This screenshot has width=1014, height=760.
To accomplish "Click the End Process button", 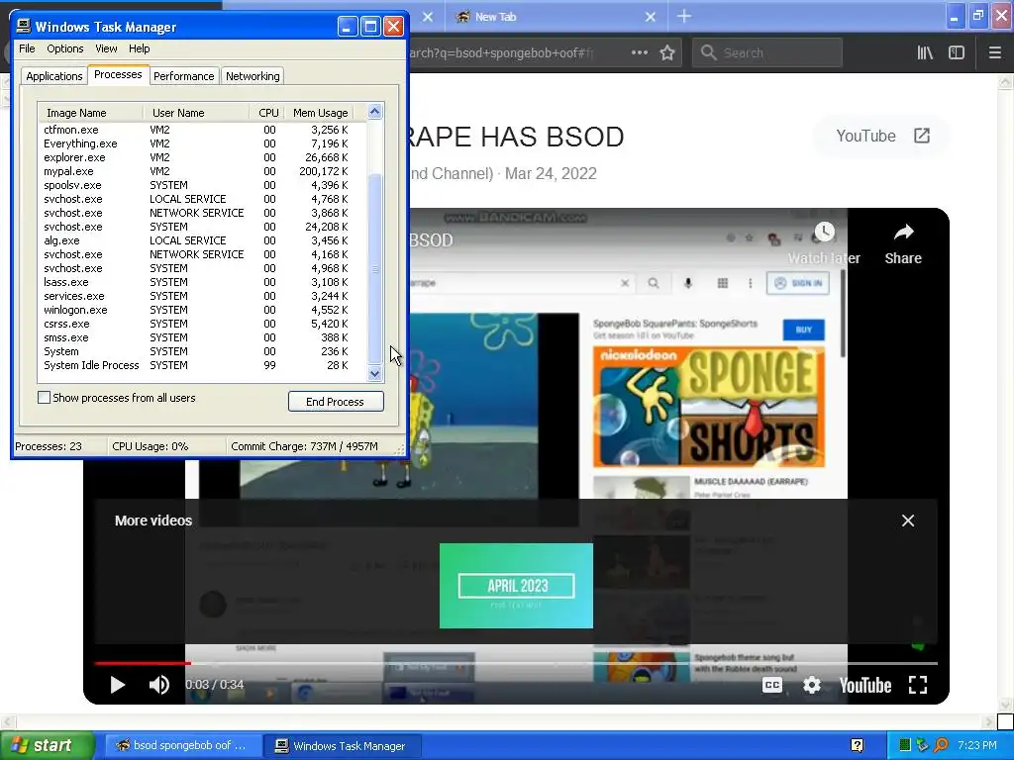I will (336, 402).
